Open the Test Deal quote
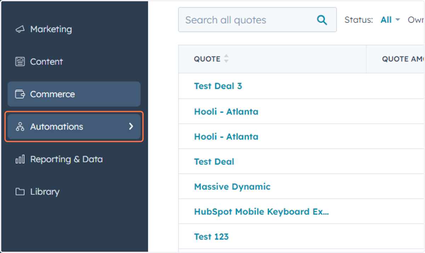The image size is (425, 253). (x=214, y=162)
